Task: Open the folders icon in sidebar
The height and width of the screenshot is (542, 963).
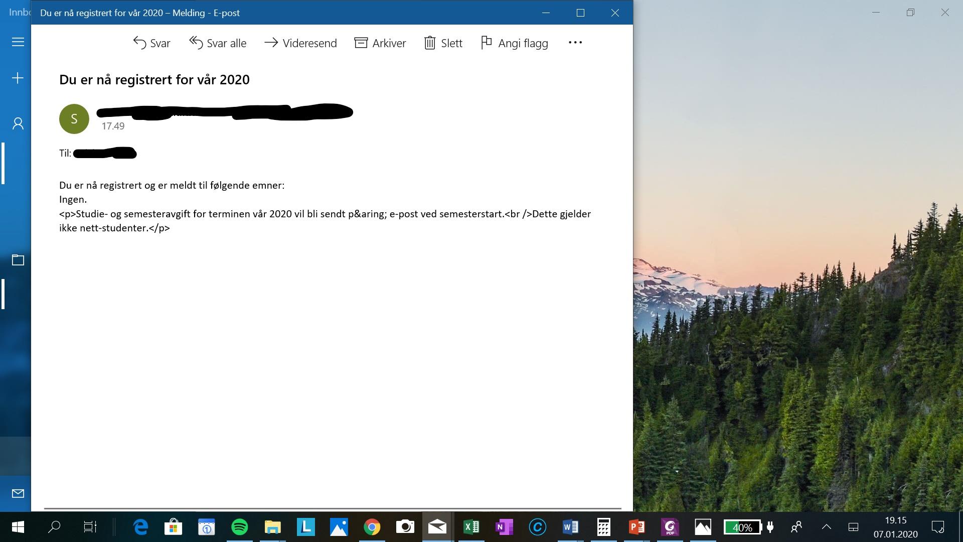Action: point(18,260)
